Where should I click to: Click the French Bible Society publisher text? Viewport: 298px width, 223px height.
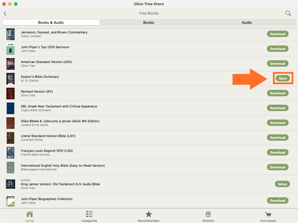coord(35,154)
